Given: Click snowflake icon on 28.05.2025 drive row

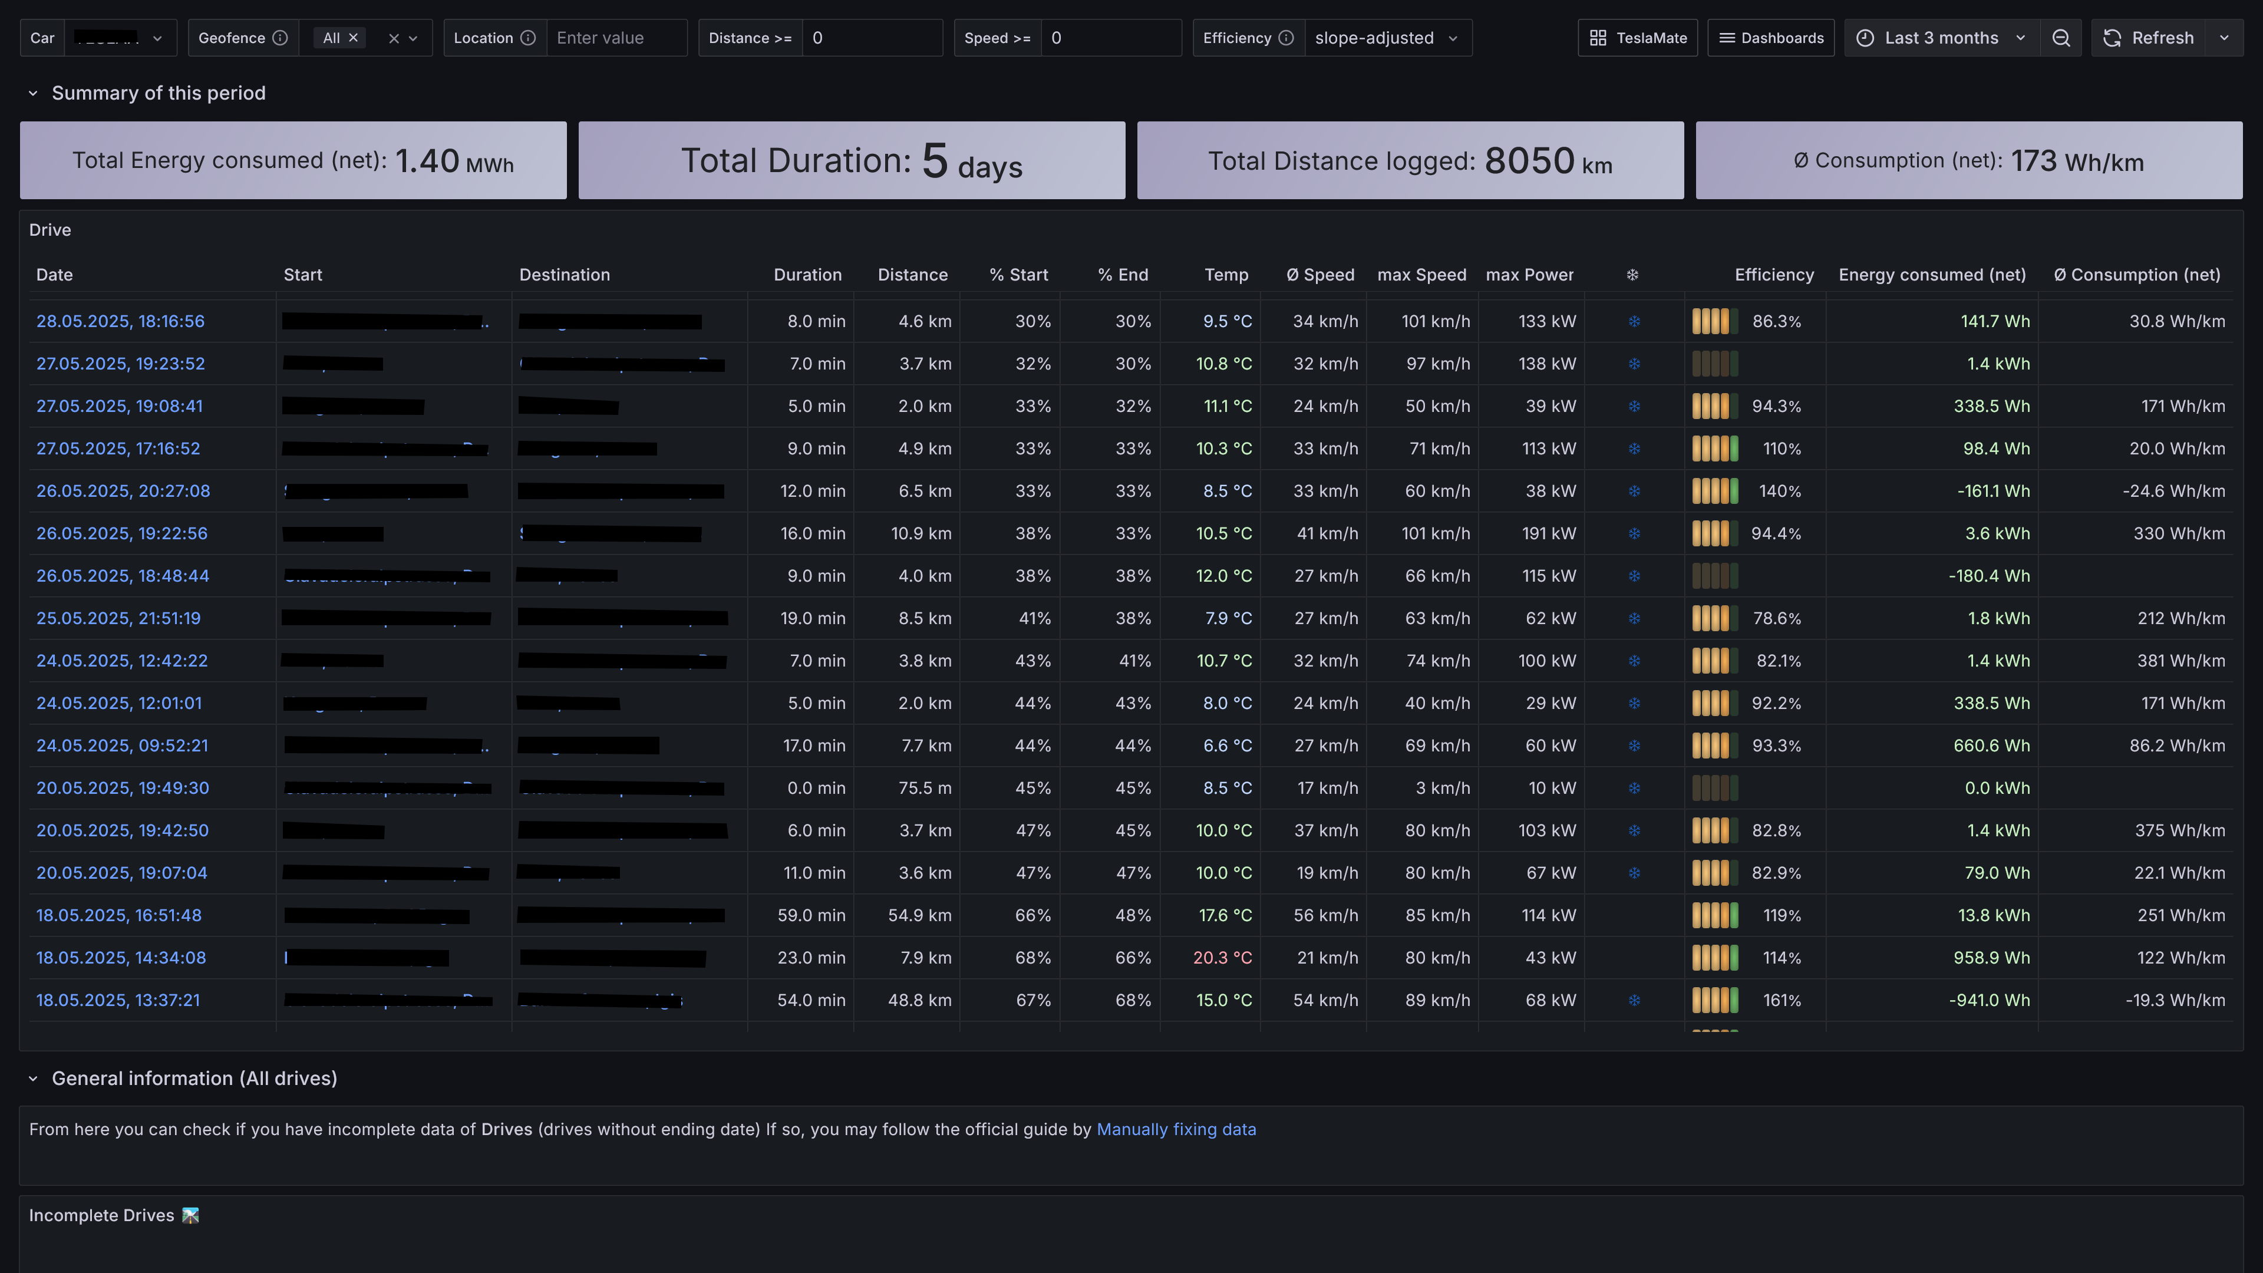Looking at the screenshot, I should point(1634,322).
